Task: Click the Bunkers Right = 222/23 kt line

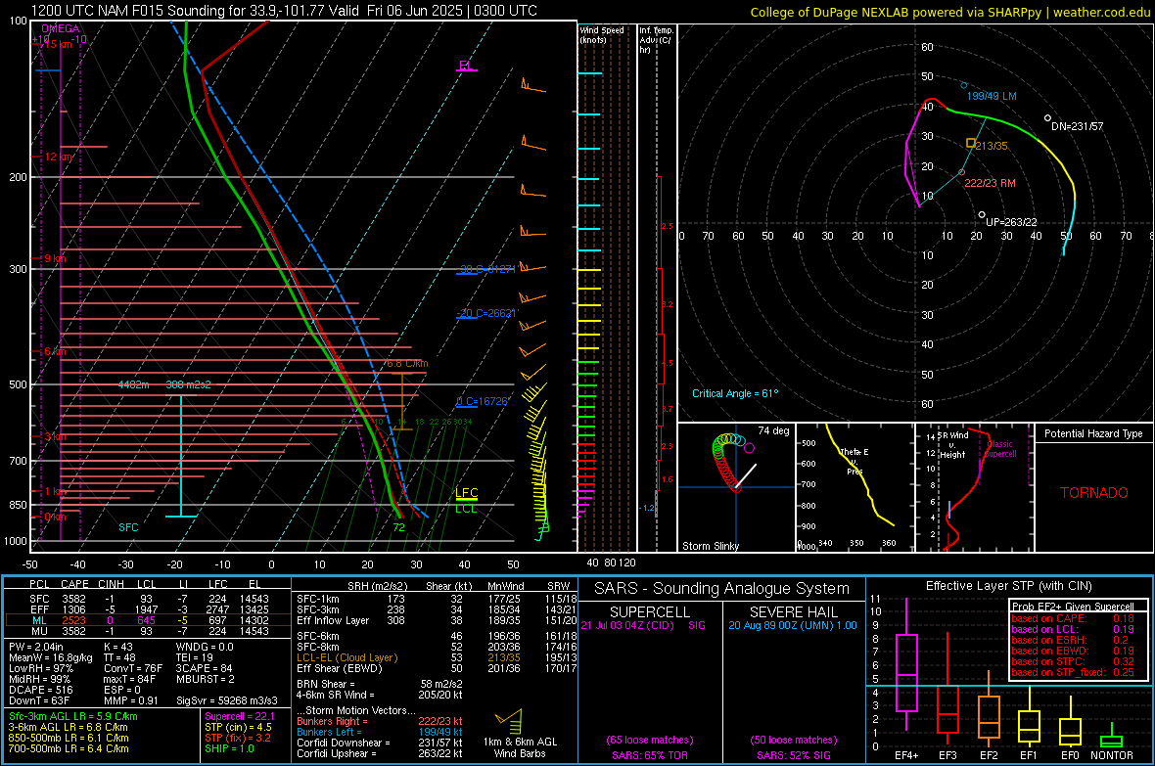Action: [x=380, y=721]
